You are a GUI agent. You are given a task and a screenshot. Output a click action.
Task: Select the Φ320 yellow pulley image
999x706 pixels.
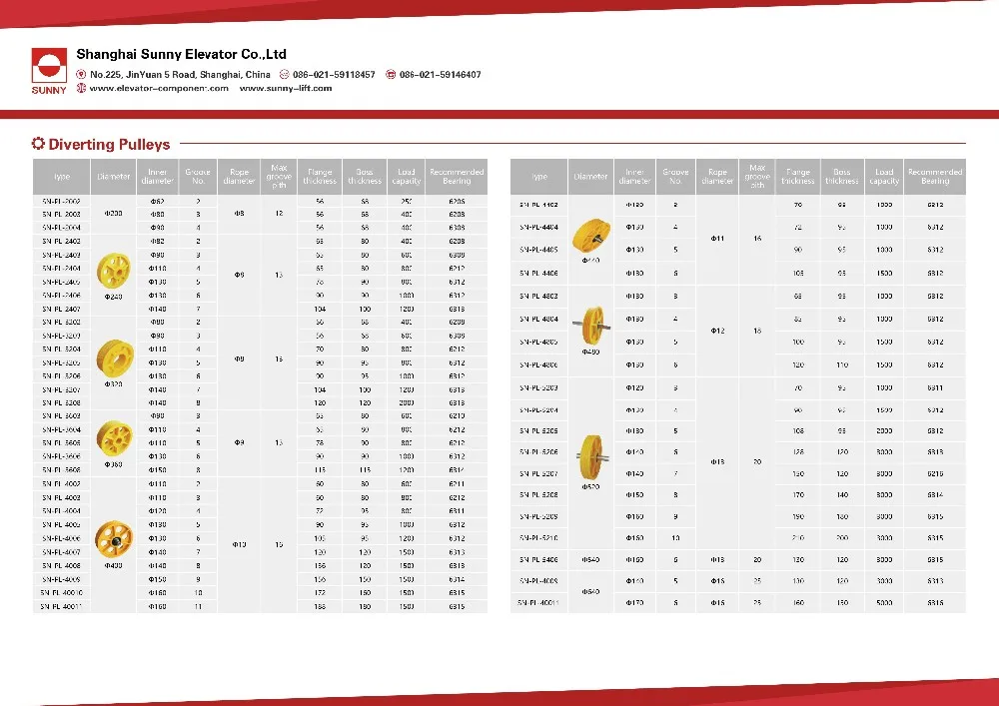[x=113, y=357]
